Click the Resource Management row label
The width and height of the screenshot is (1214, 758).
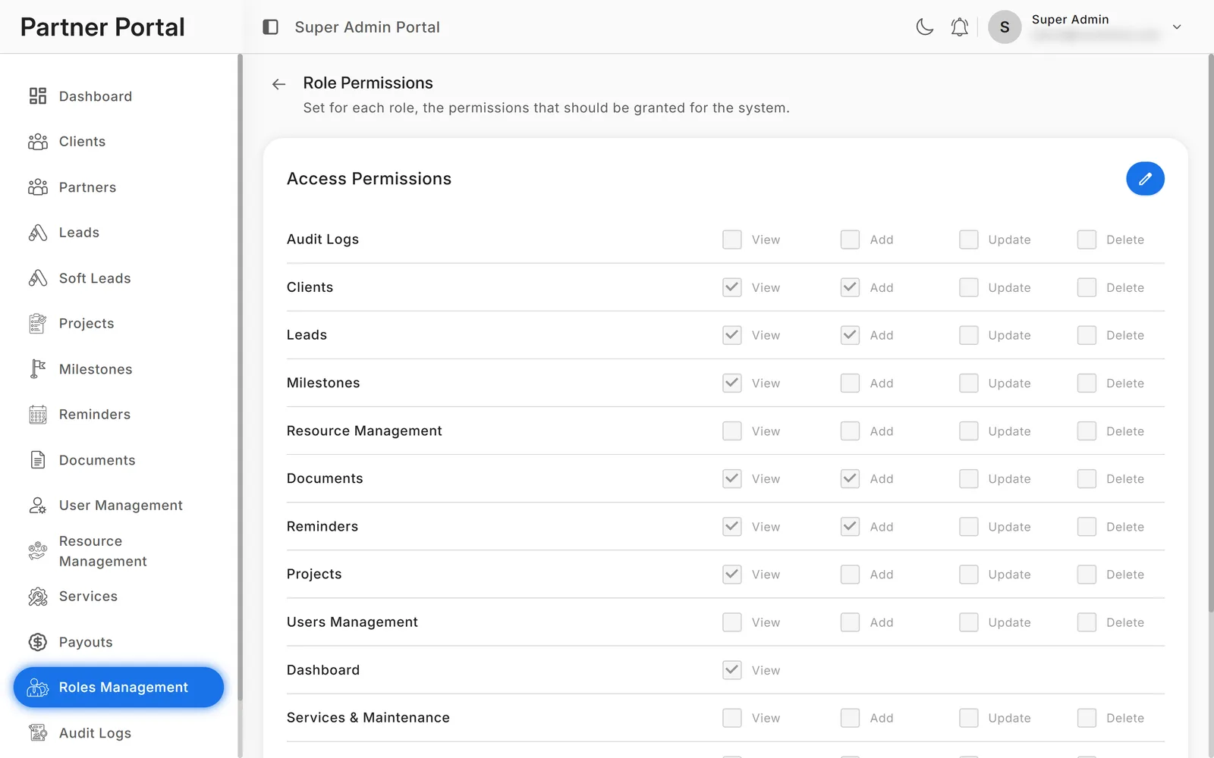point(364,431)
